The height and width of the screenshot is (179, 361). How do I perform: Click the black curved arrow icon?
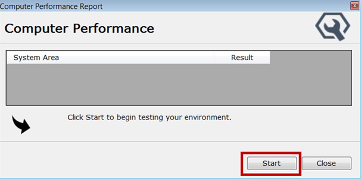pyautogui.click(x=21, y=124)
